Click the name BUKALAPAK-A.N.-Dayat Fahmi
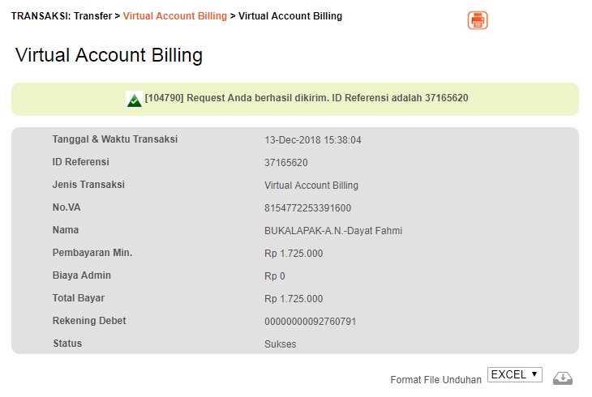Image resolution: width=592 pixels, height=397 pixels. click(333, 231)
